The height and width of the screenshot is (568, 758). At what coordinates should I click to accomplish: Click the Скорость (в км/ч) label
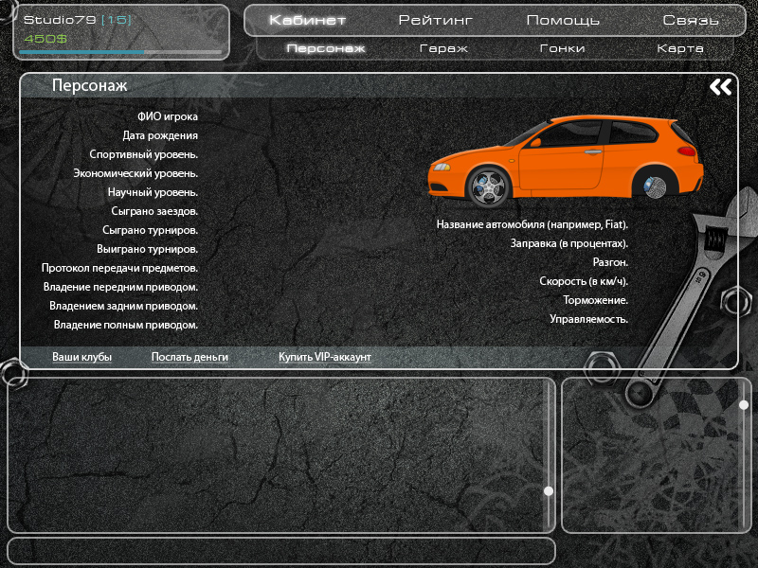[x=584, y=281]
